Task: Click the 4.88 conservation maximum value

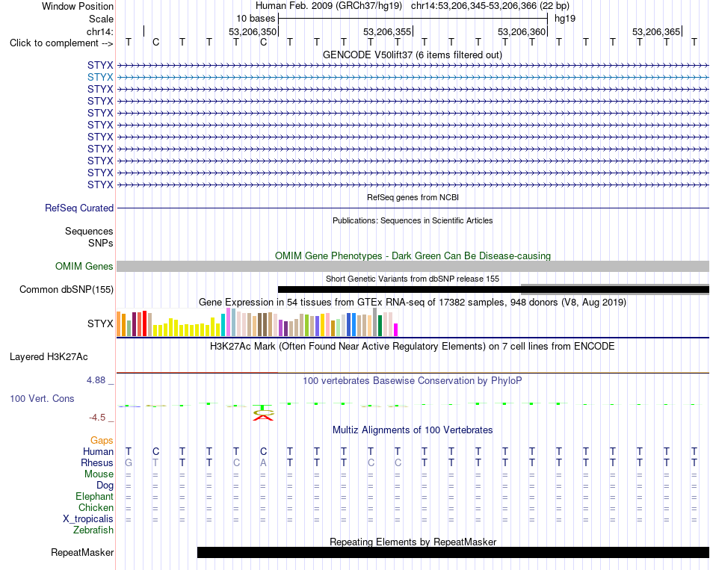Action: point(96,380)
